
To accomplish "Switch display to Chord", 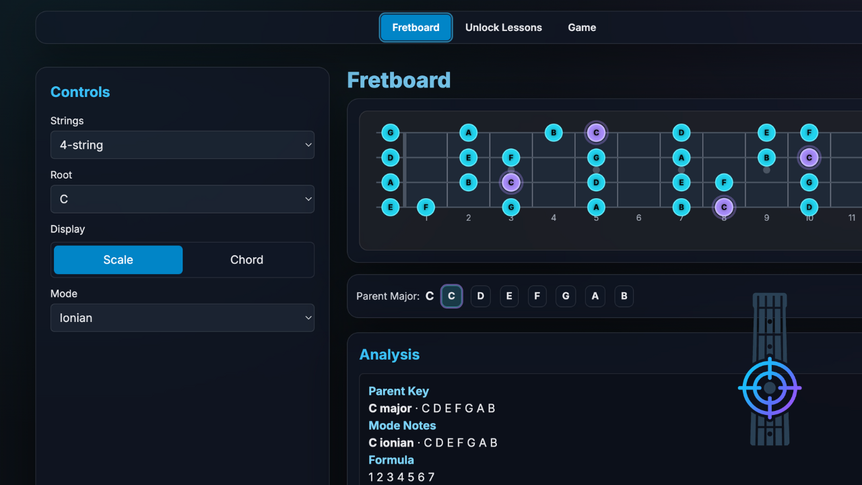I will pyautogui.click(x=246, y=260).
